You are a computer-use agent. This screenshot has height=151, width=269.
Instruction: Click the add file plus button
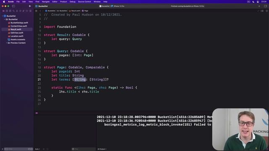(2, 149)
